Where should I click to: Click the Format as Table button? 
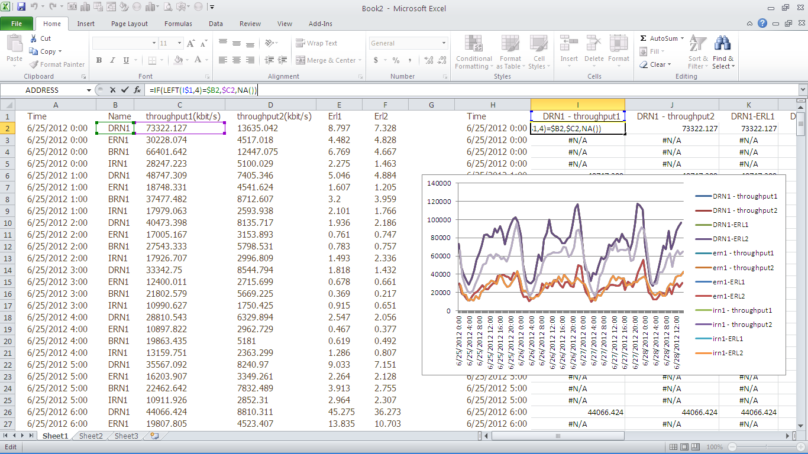pos(510,51)
